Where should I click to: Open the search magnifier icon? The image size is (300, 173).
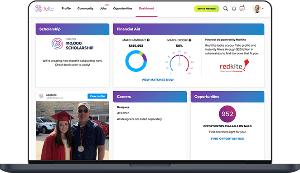[x=226, y=9]
